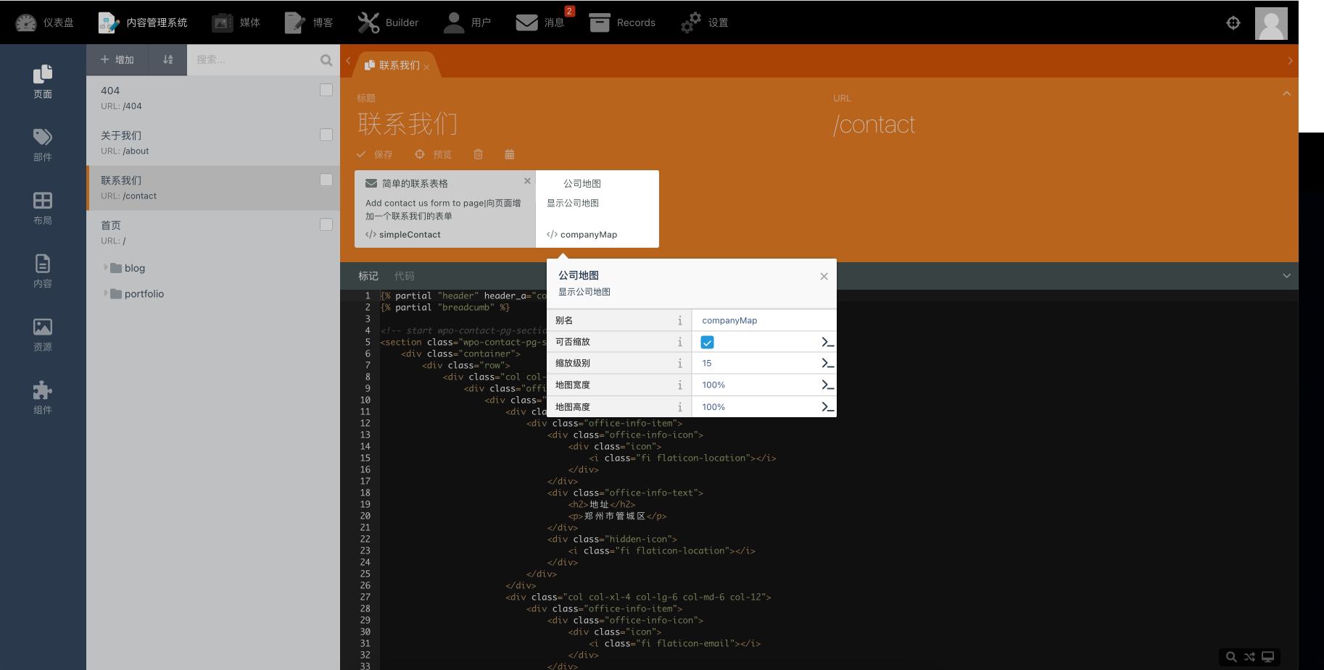Open Messages with notification badge

click(540, 22)
